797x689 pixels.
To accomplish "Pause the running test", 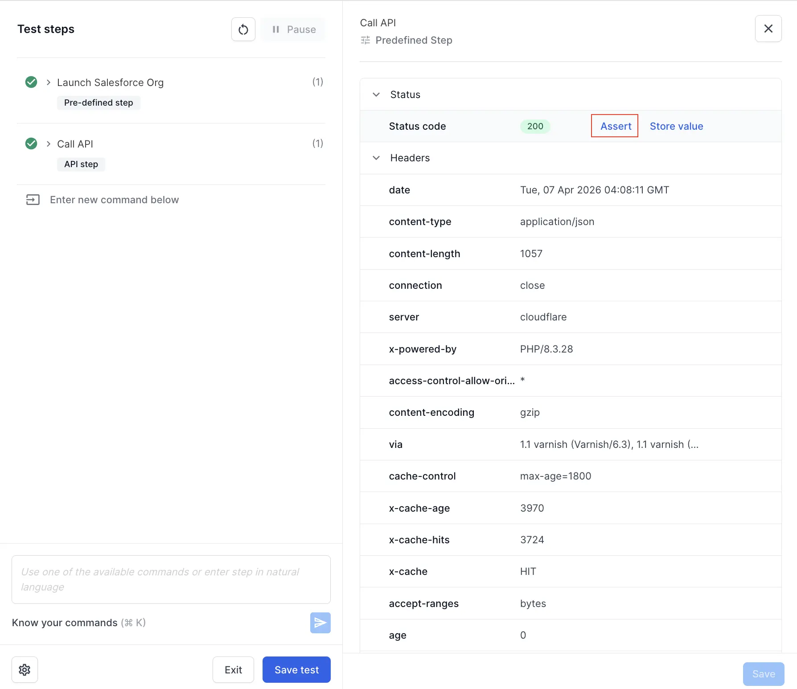I will click(293, 29).
